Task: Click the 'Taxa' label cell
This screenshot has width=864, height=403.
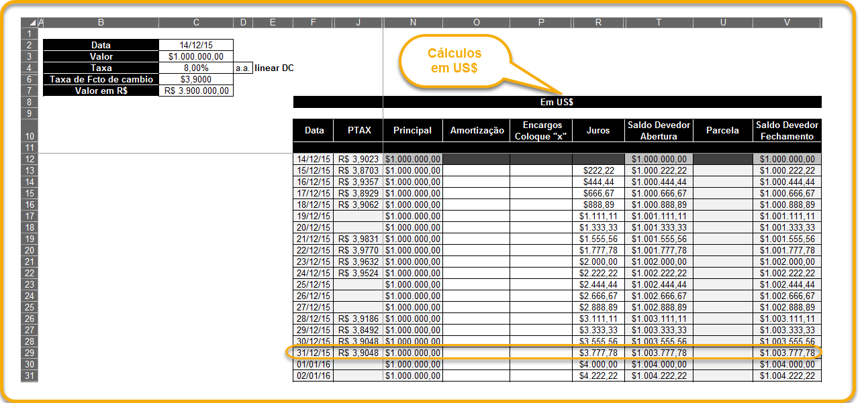Action: point(101,68)
